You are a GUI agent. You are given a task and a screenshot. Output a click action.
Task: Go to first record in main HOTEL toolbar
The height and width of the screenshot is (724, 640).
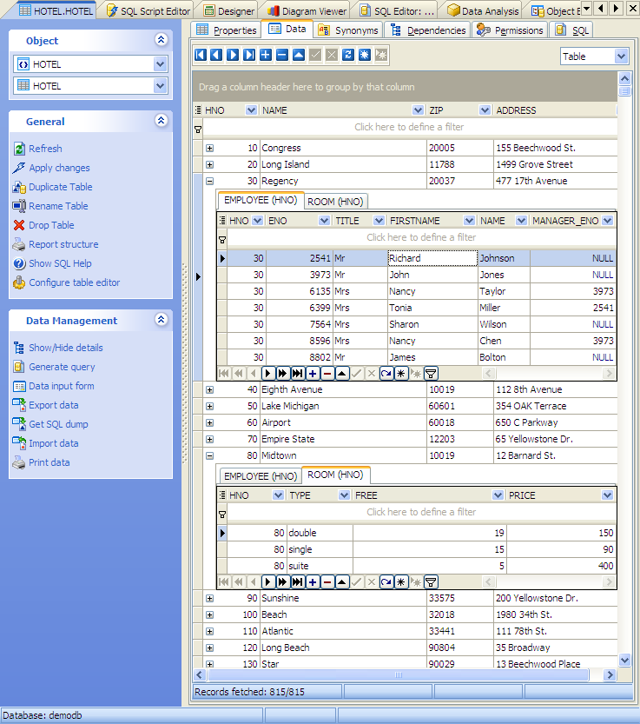(x=201, y=55)
